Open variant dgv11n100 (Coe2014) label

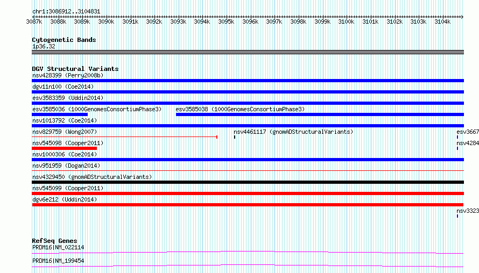pos(63,87)
